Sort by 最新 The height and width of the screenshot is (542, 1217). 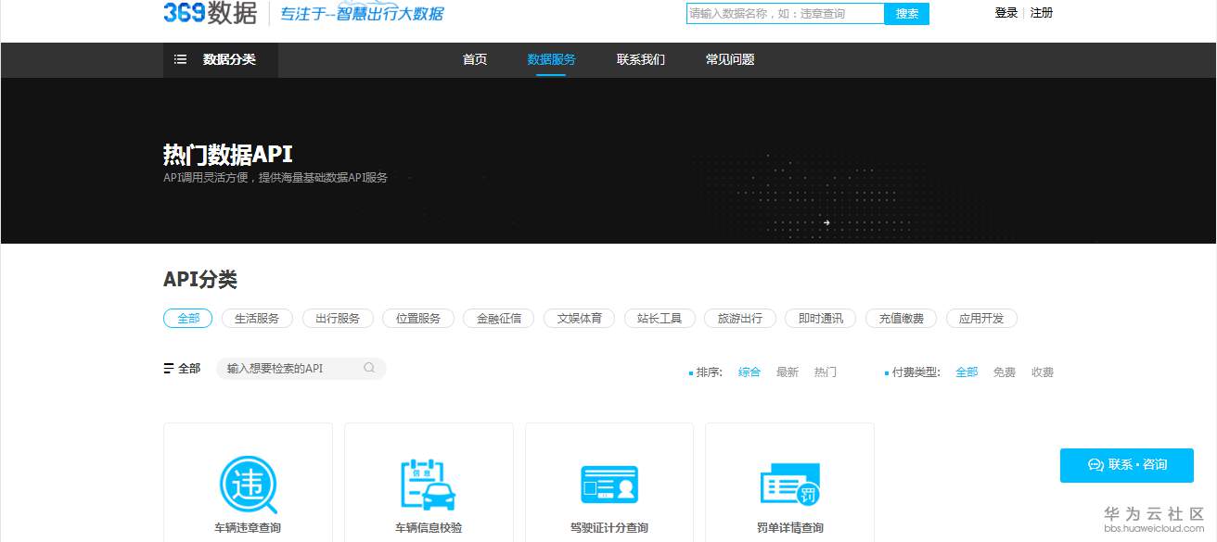coord(788,372)
